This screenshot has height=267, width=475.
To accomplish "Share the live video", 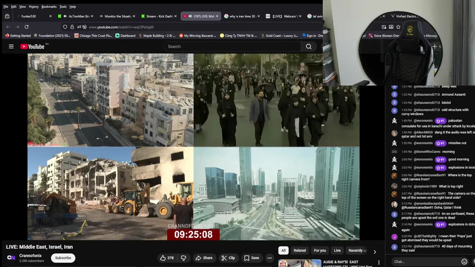I will pos(204,258).
